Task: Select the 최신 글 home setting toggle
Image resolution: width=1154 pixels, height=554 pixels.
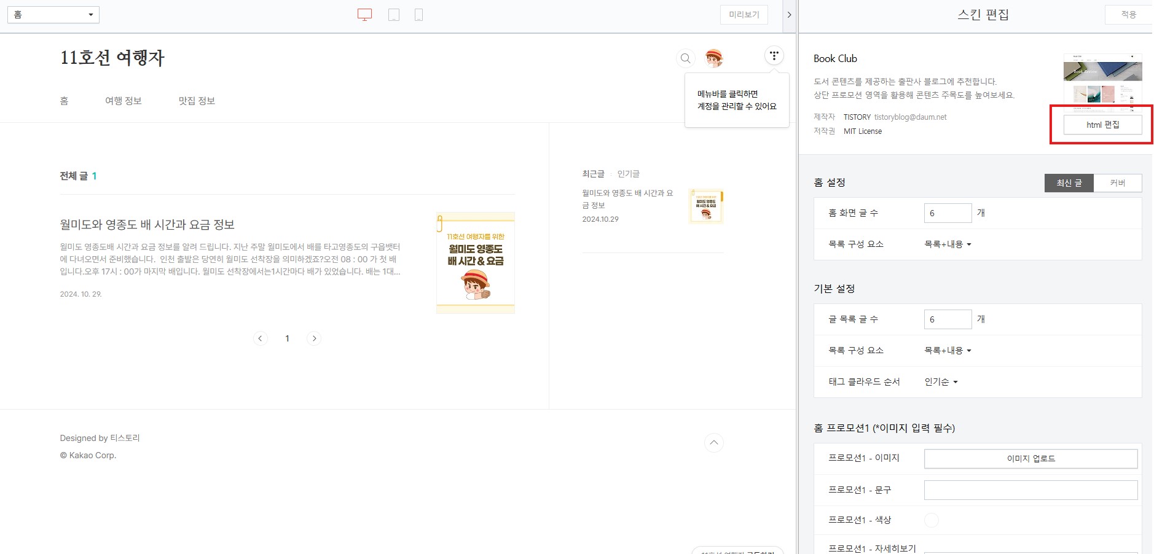Action: coord(1069,183)
